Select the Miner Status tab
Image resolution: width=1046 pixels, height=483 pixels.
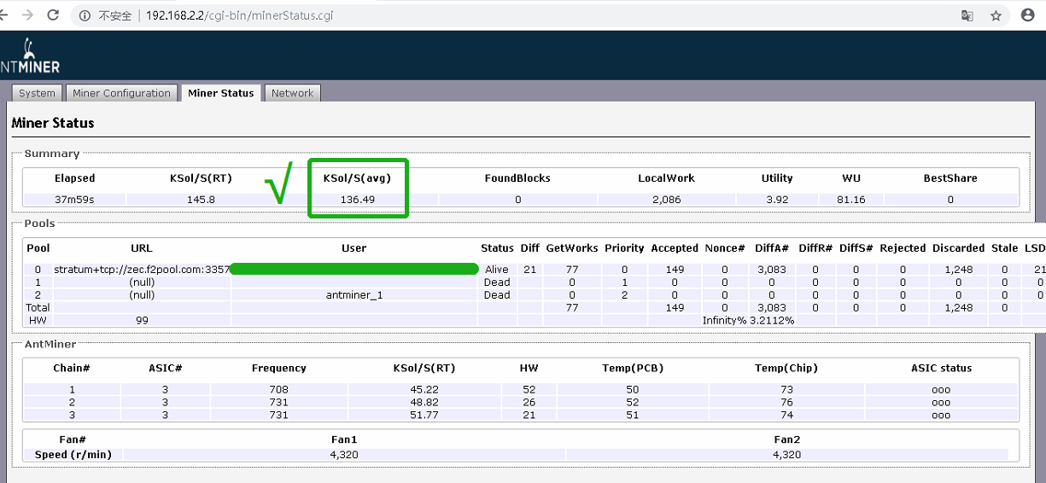tap(221, 94)
